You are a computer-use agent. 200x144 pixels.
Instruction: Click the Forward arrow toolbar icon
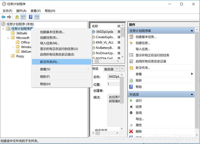pyautogui.click(x=9, y=17)
